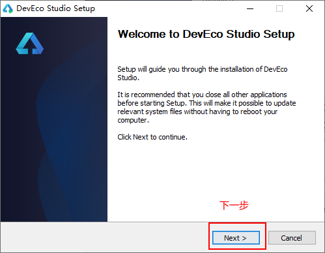Click the empty title bar space before minimize

click(x=169, y=8)
